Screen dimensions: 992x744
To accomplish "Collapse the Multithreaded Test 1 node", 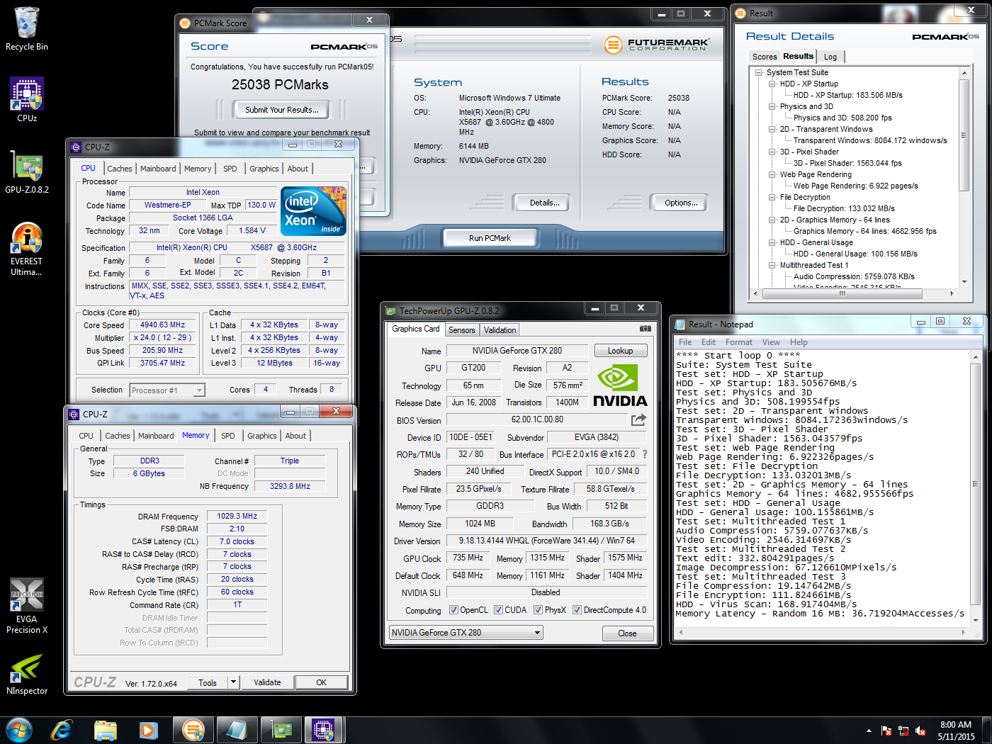I will [x=772, y=266].
